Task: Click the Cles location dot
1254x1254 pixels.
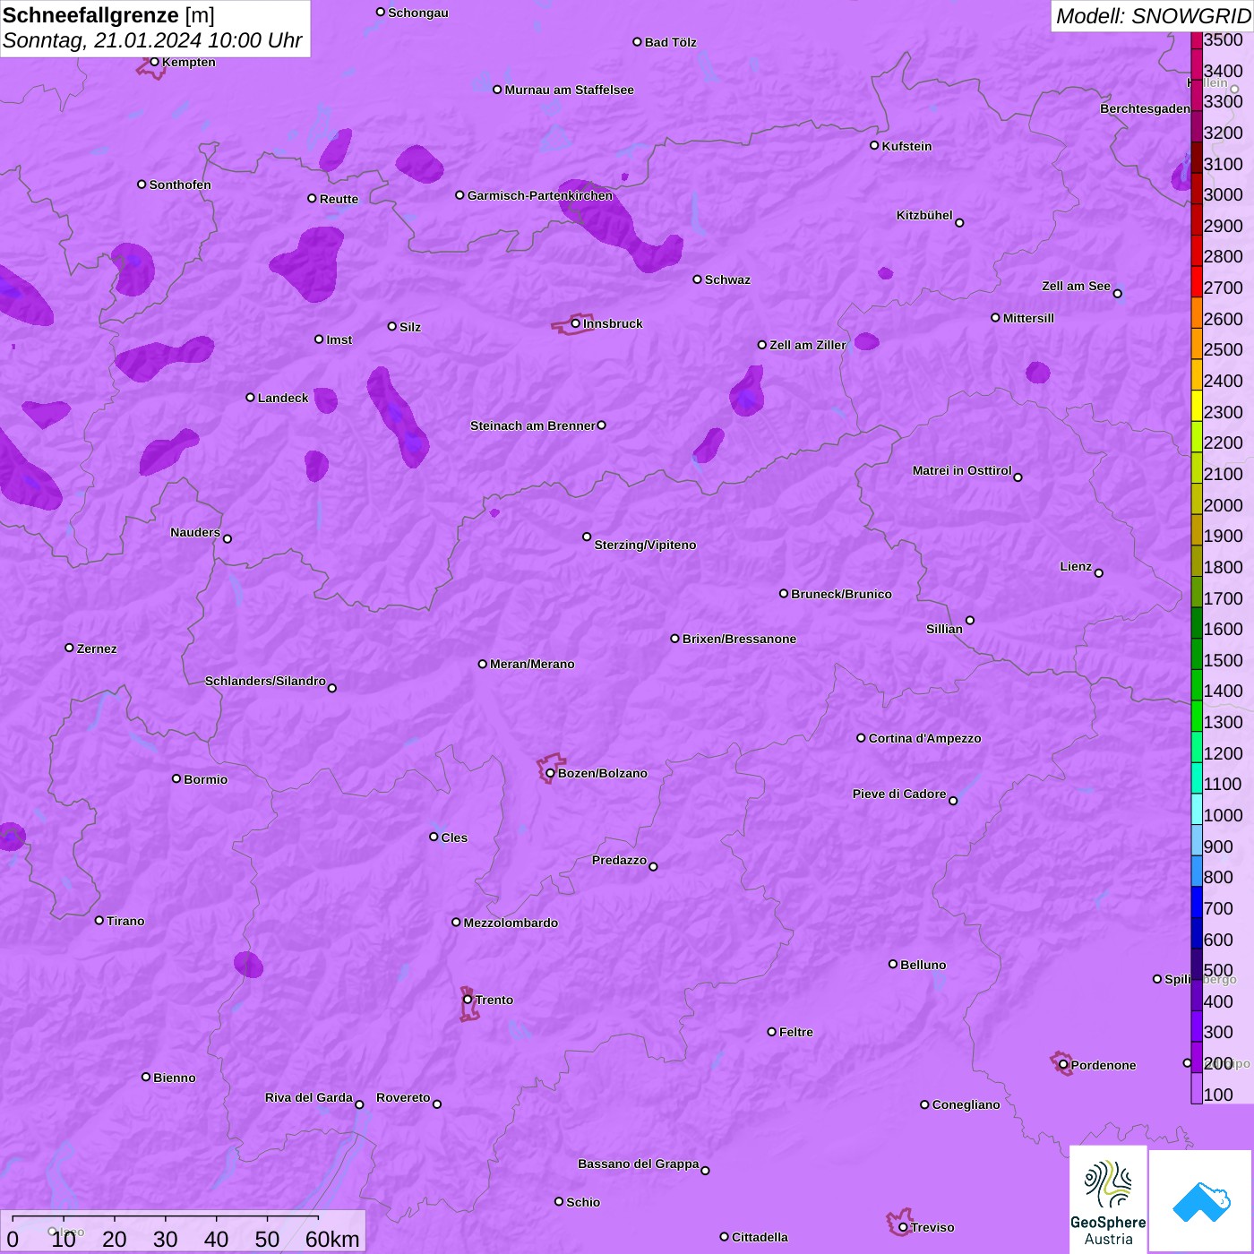Action: (x=434, y=837)
